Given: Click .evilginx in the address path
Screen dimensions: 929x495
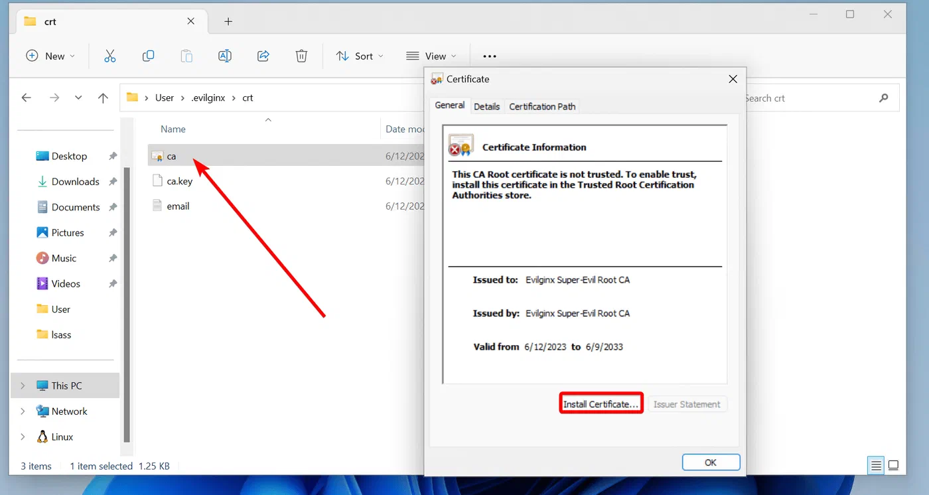Looking at the screenshot, I should [208, 98].
